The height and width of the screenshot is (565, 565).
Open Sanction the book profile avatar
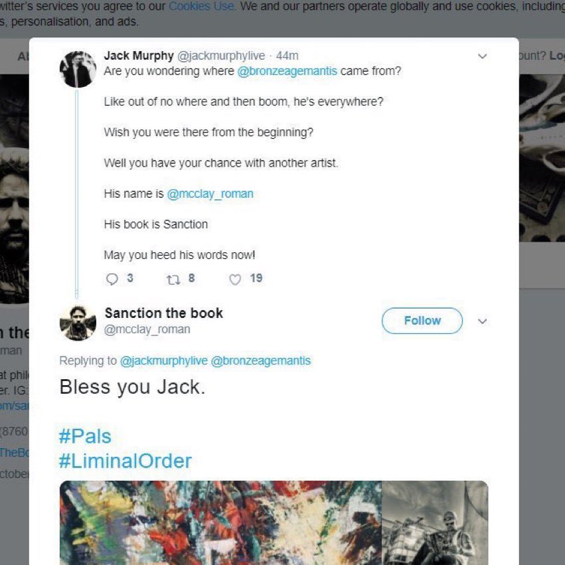click(78, 323)
